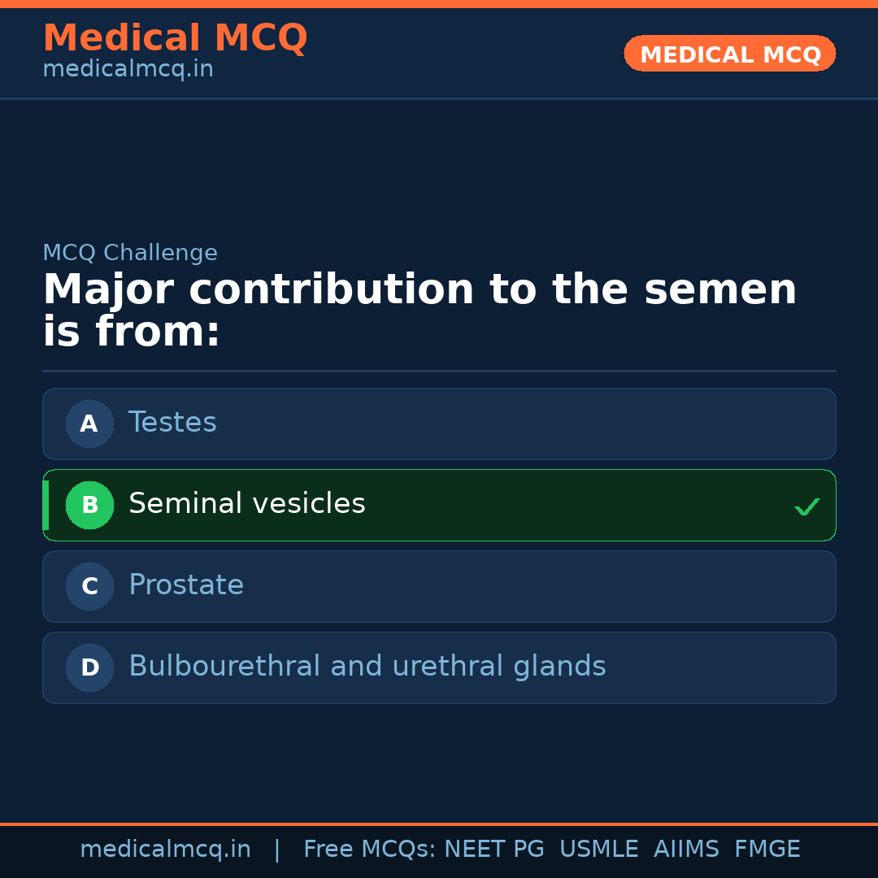The width and height of the screenshot is (878, 878).
Task: Click the letter A option circle
Action: click(x=89, y=424)
